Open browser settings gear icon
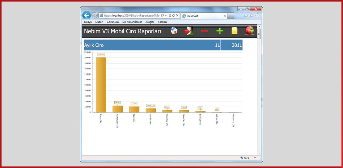 257,15
